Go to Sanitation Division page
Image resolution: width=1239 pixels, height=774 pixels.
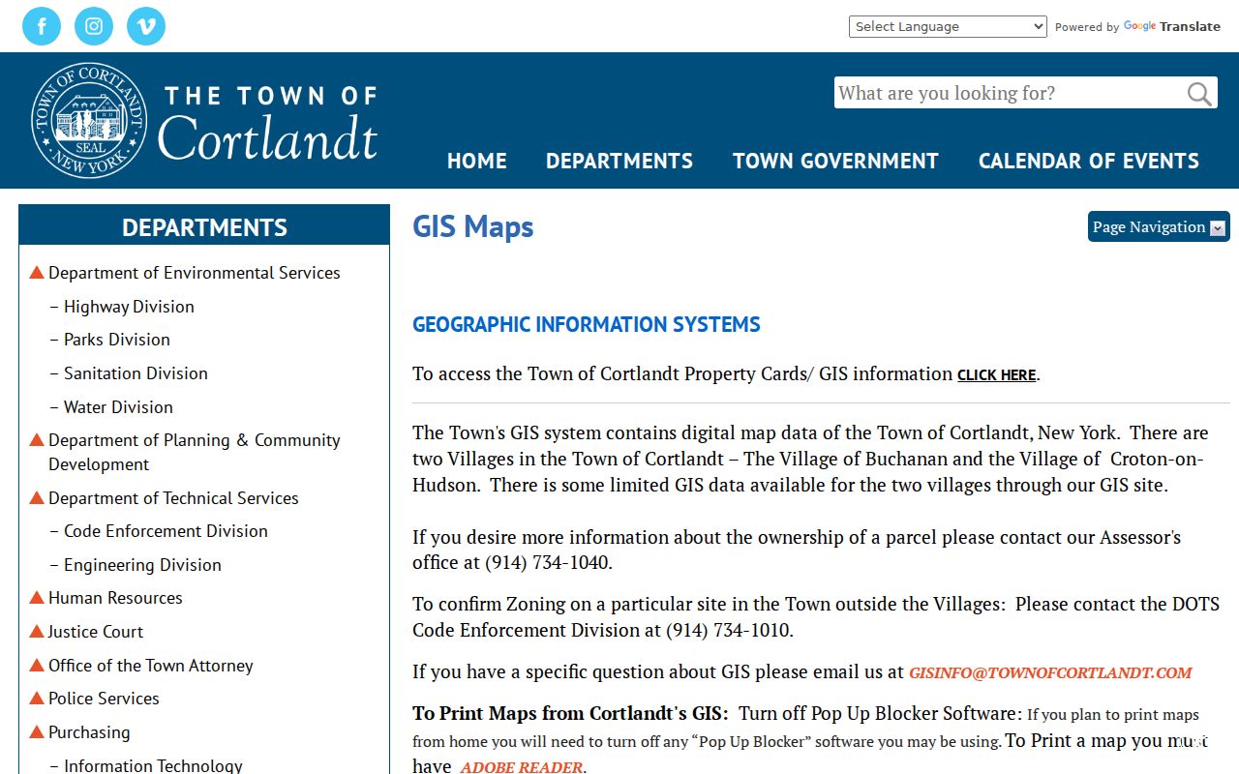click(136, 373)
